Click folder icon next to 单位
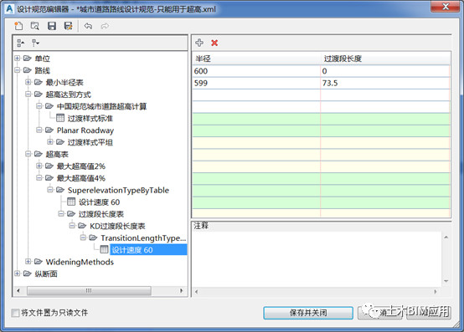The width and height of the screenshot is (464, 332). click(28, 59)
